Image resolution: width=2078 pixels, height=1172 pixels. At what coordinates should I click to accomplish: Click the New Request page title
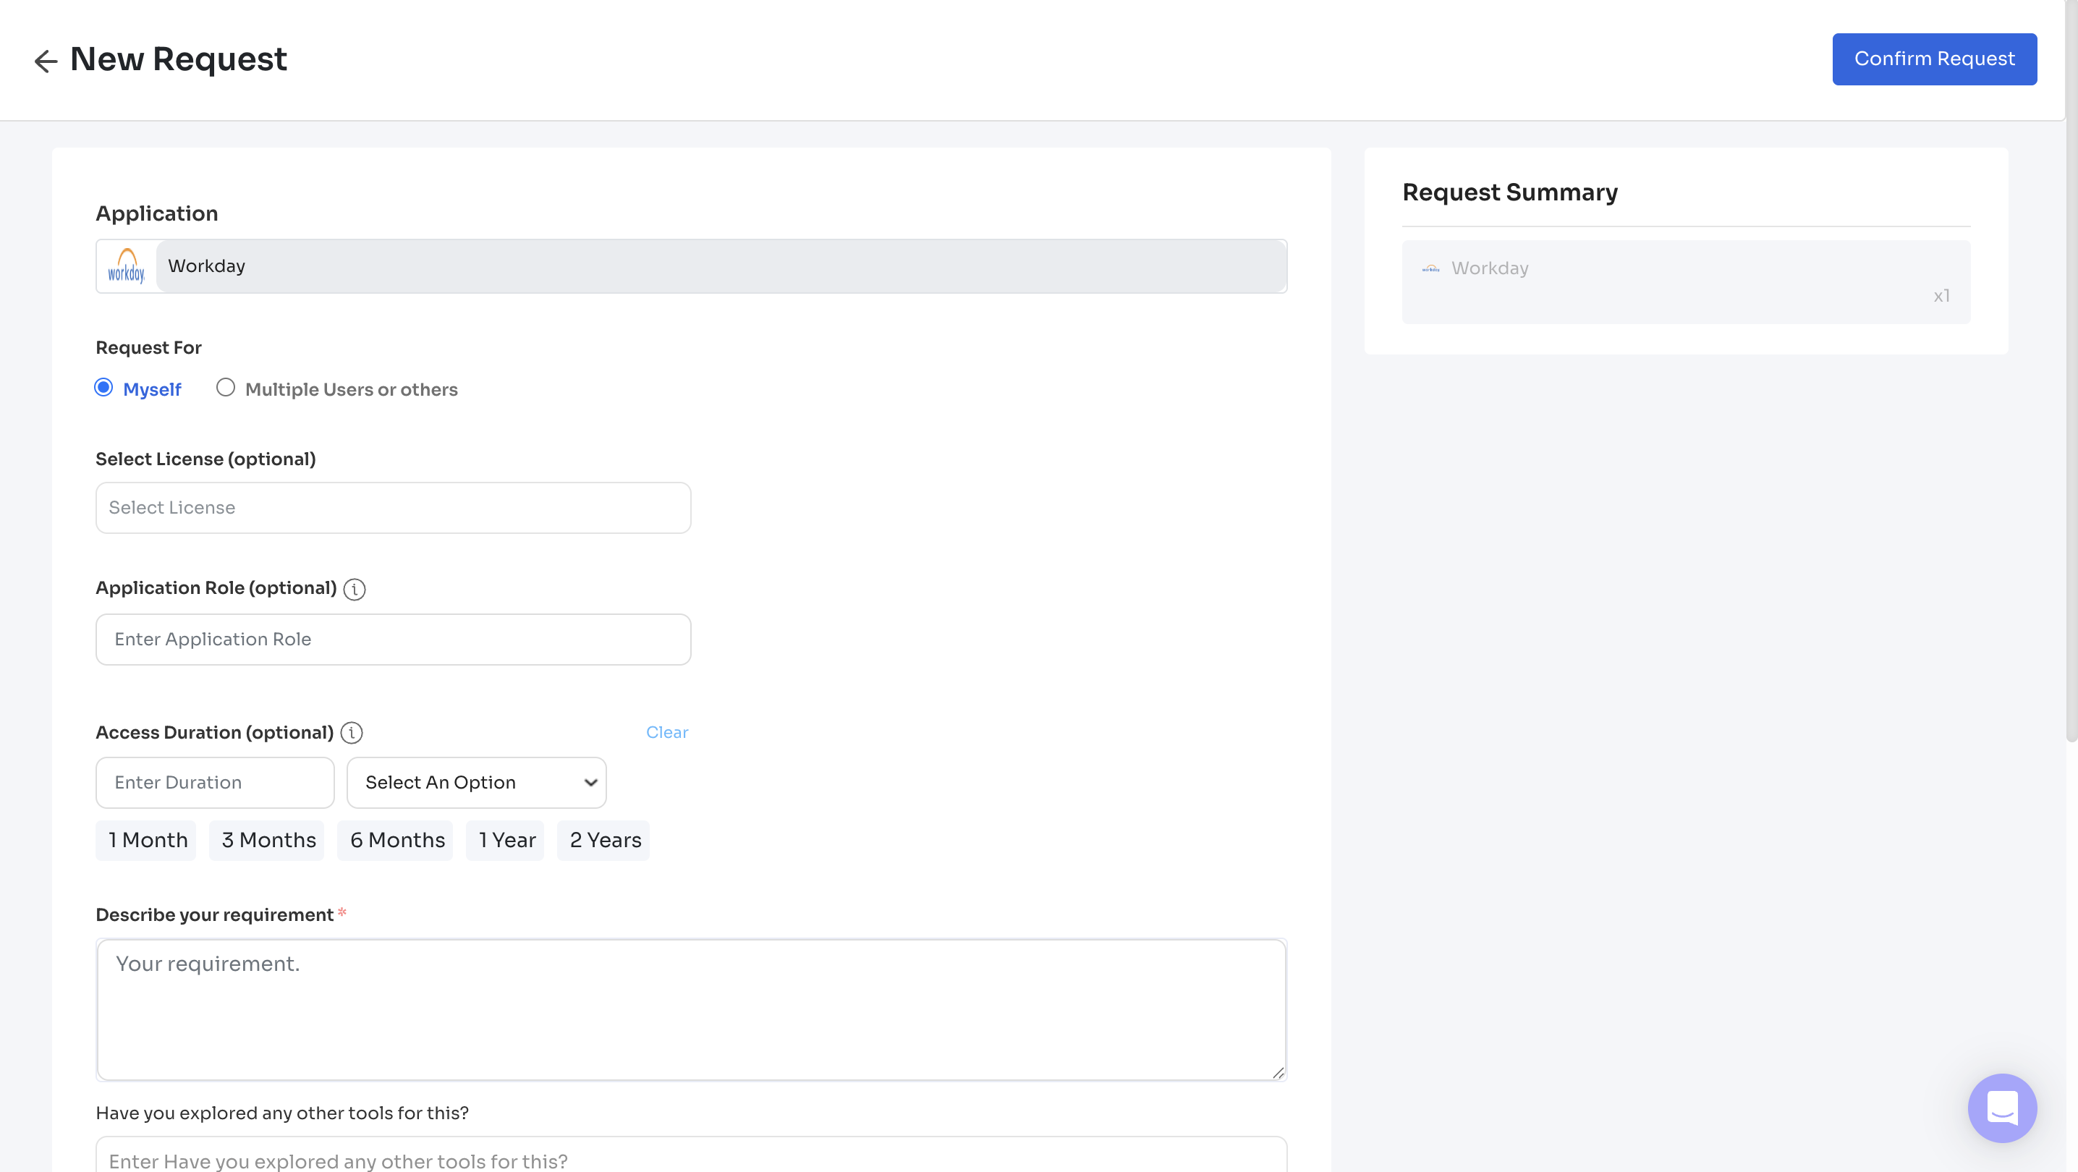pyautogui.click(x=178, y=60)
